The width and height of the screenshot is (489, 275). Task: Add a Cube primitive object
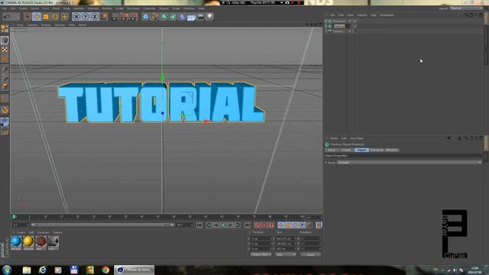coord(146,17)
